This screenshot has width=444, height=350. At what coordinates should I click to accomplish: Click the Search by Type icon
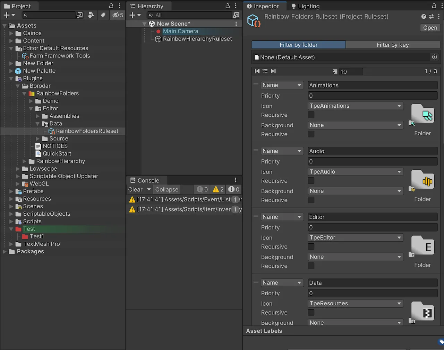[x=91, y=15]
